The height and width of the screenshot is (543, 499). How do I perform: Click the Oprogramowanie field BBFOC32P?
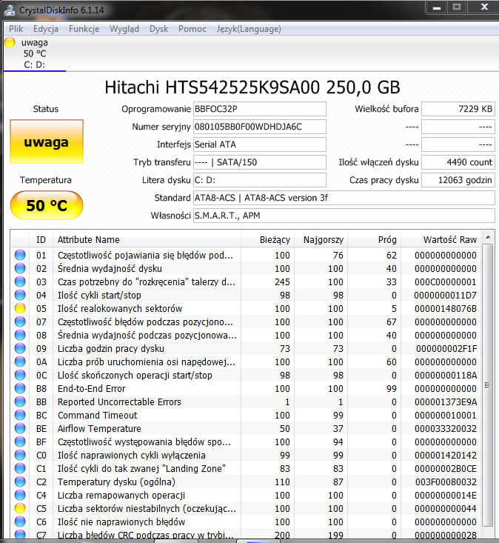(260, 109)
